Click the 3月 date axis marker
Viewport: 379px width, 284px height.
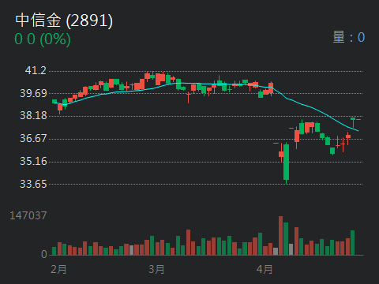pos(156,270)
